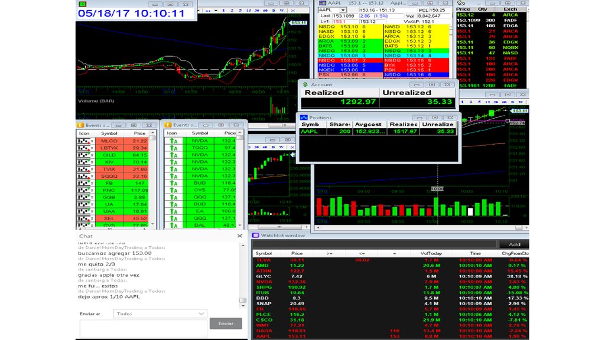
Task: Select the SNAP row in Watchlist
Action: tap(391, 303)
